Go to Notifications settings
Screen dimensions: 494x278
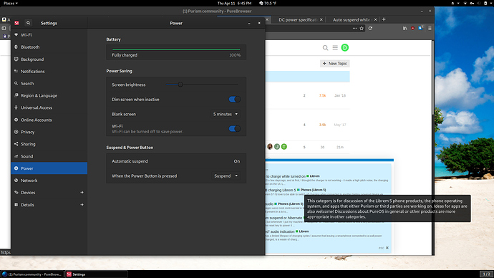49,71
